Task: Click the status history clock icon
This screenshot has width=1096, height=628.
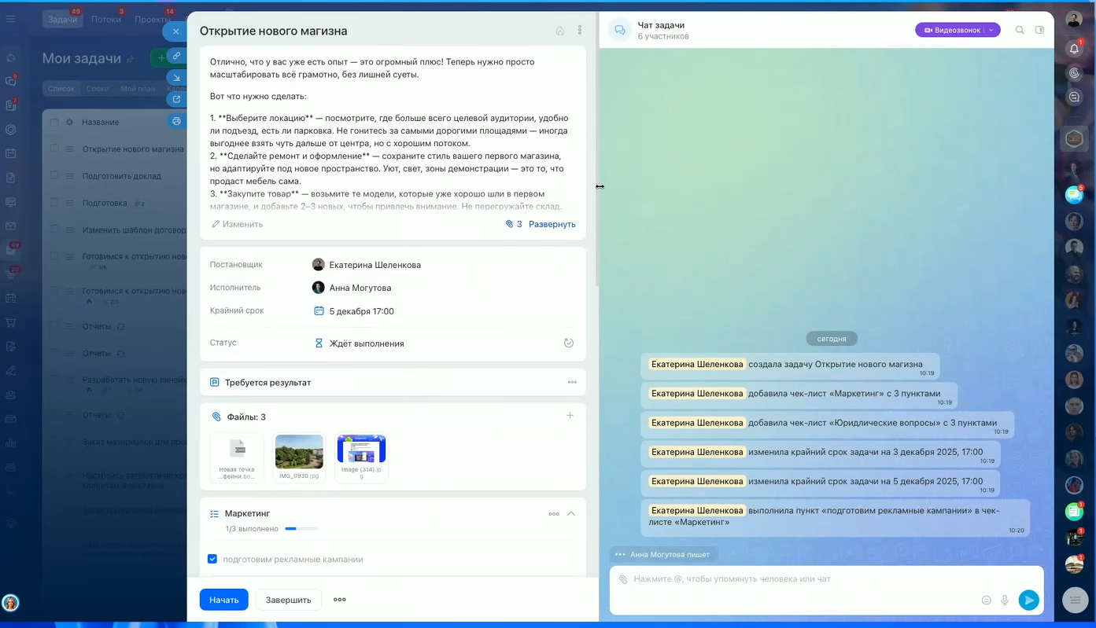Action: pyautogui.click(x=569, y=343)
